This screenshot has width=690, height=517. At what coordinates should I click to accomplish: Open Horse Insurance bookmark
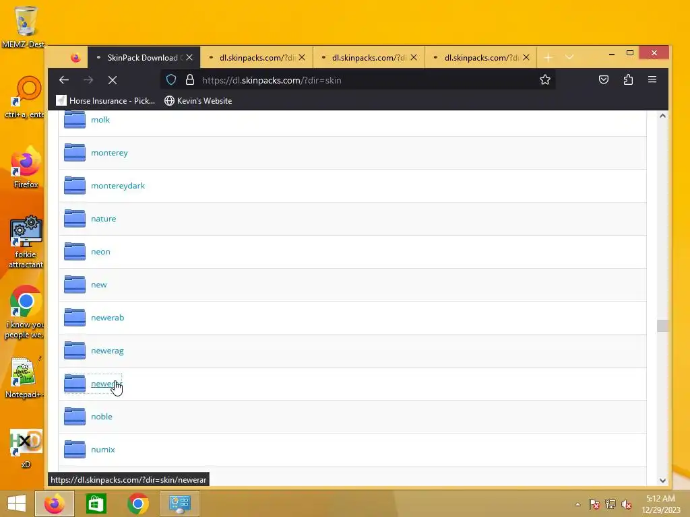pos(106,101)
